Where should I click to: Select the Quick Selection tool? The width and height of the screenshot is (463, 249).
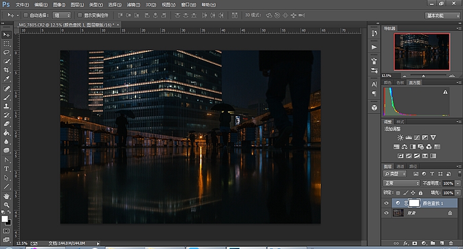point(6,61)
